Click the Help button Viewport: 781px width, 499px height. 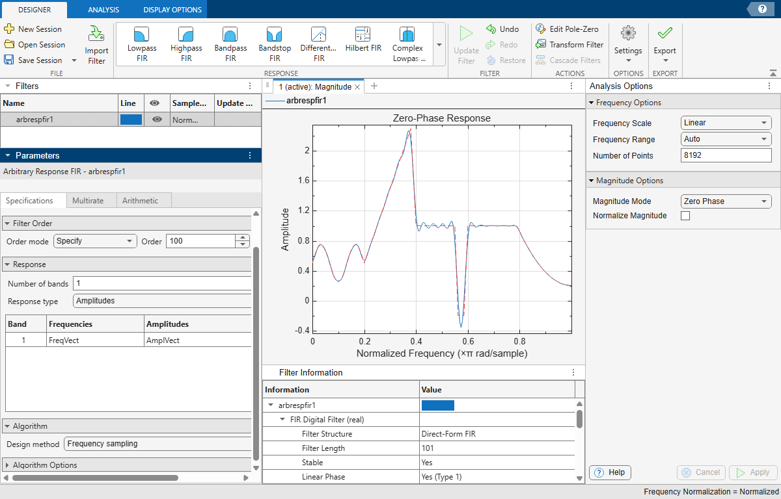[610, 472]
